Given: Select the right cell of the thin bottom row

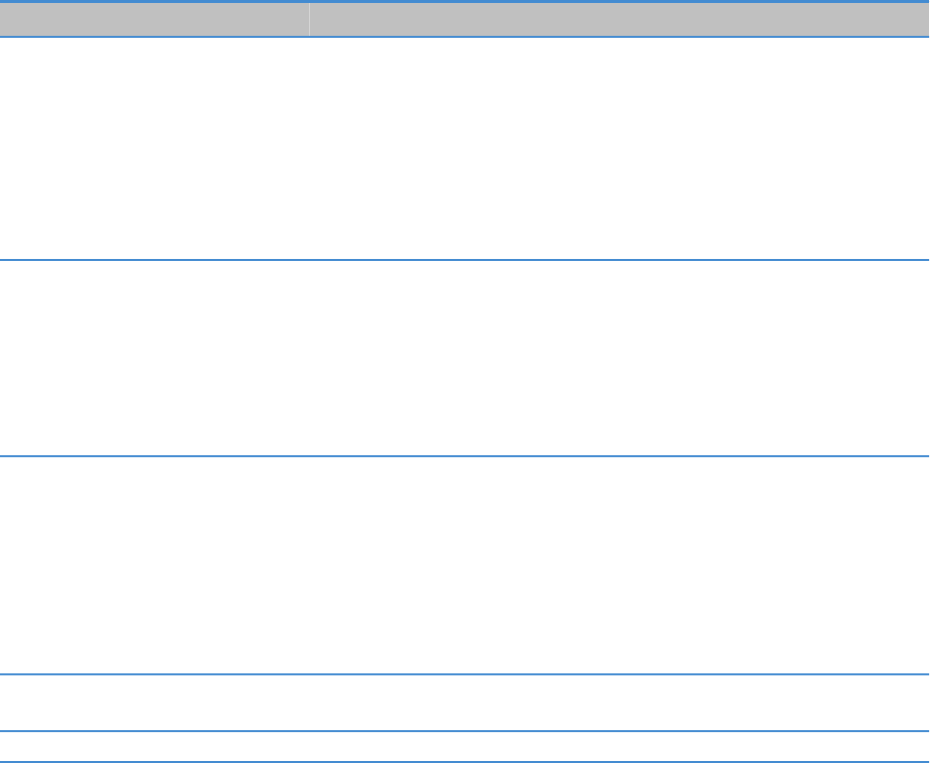Looking at the screenshot, I should coord(619,747).
